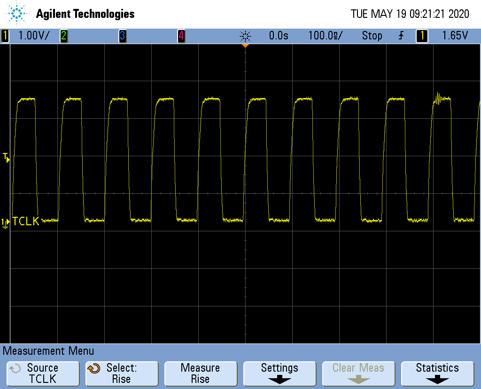Select the yellow channel 1 indicator

tap(5, 36)
